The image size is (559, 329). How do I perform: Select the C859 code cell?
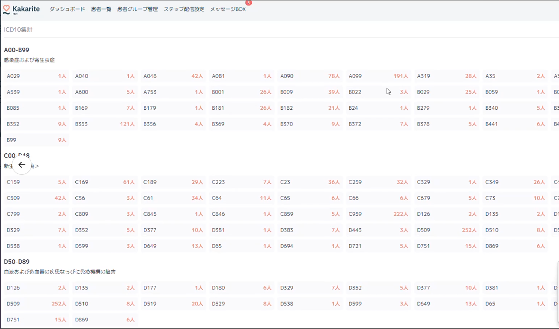coord(310,214)
